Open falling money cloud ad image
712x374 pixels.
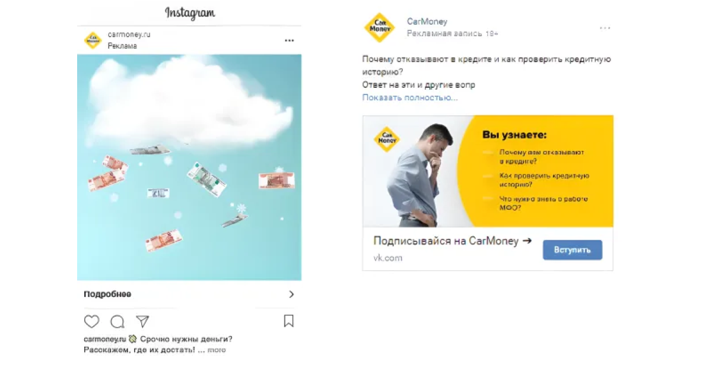(x=189, y=167)
